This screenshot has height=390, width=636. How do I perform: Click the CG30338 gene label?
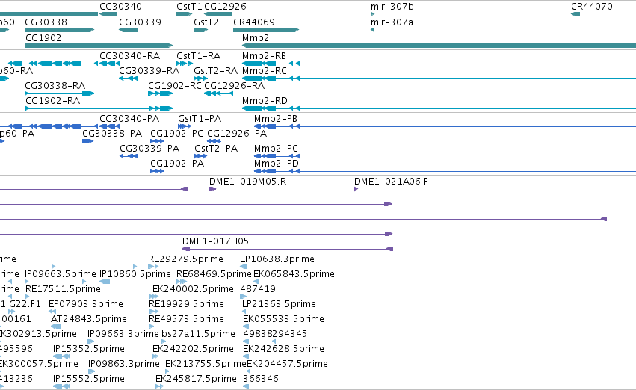pyautogui.click(x=46, y=22)
